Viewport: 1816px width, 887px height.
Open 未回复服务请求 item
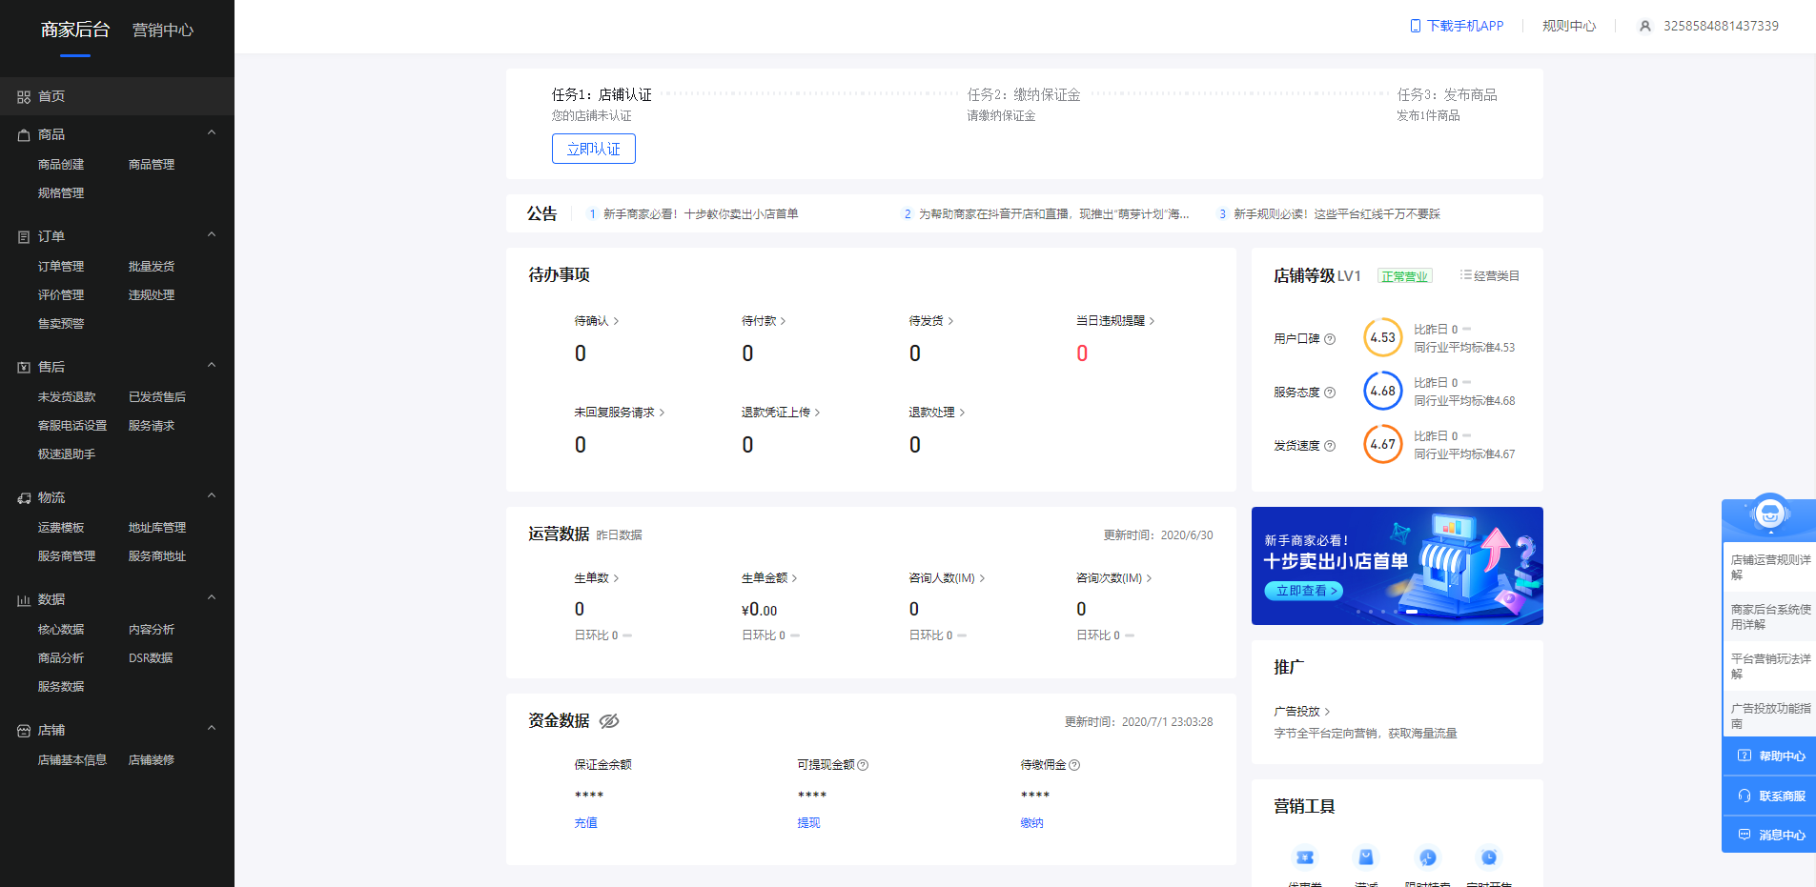pos(620,413)
